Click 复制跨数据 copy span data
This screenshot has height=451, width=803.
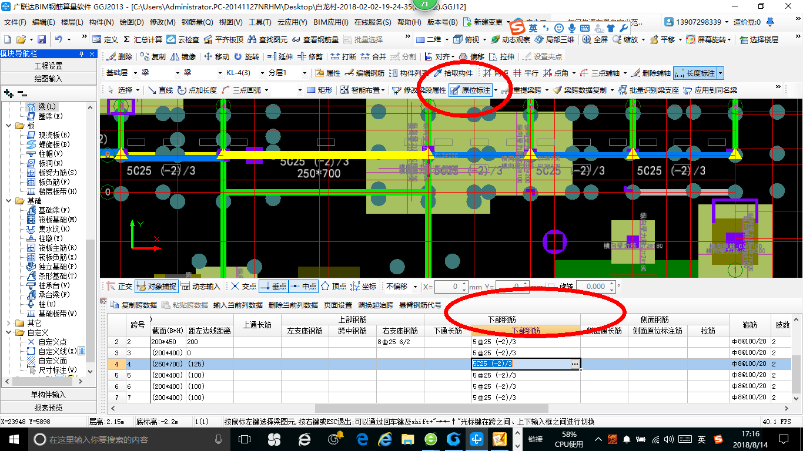[x=134, y=305]
